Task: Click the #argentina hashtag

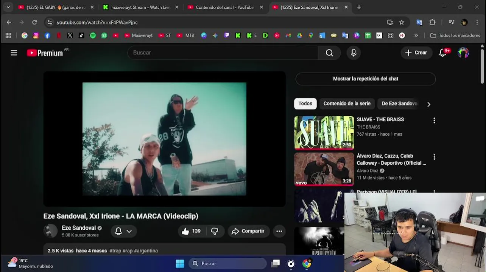Action: pos(146,251)
